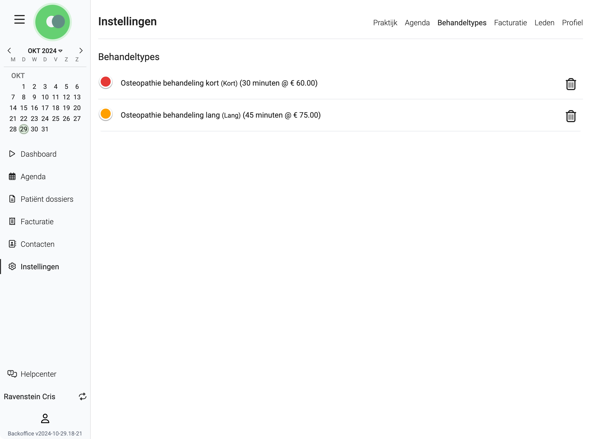Screen dimensions: 590x439
Task: Open the user profile icon at bottom
Action: tap(45, 418)
